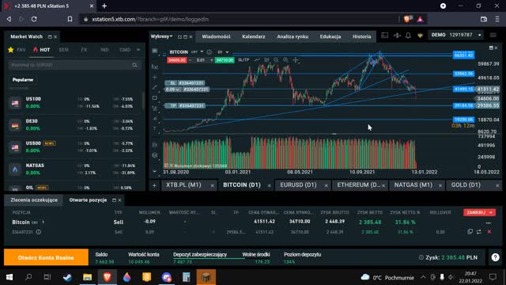Viewport: 506px width, 285px height.
Task: Select the US100 instrument row
Action: [x=74, y=103]
